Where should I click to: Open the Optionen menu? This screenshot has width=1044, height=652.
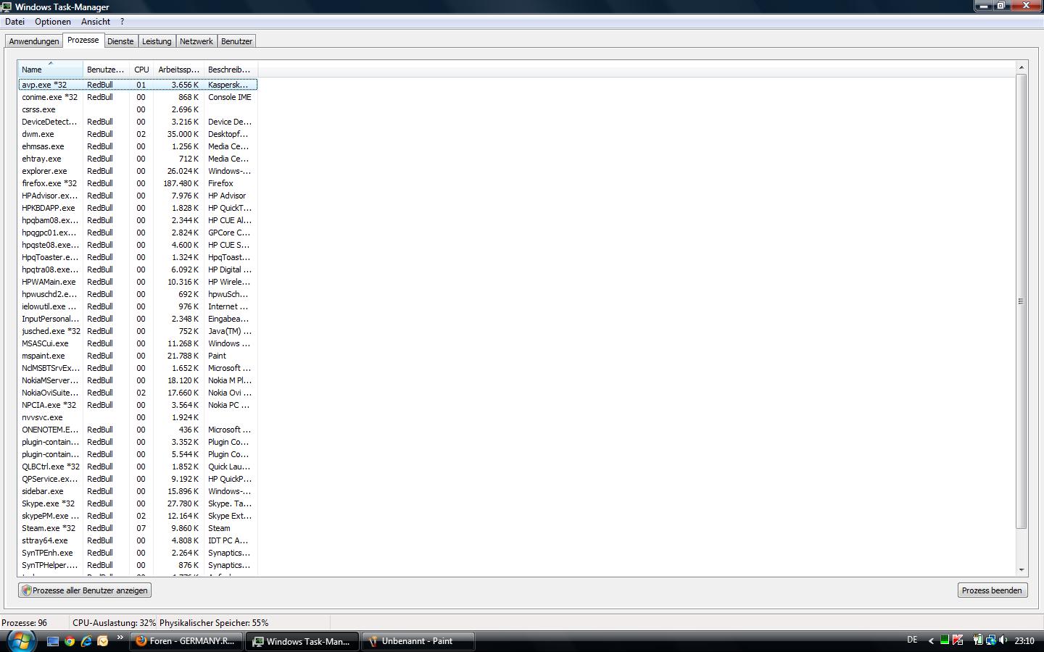(x=53, y=22)
